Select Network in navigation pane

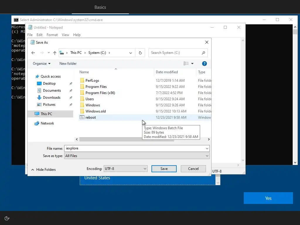tap(47, 123)
